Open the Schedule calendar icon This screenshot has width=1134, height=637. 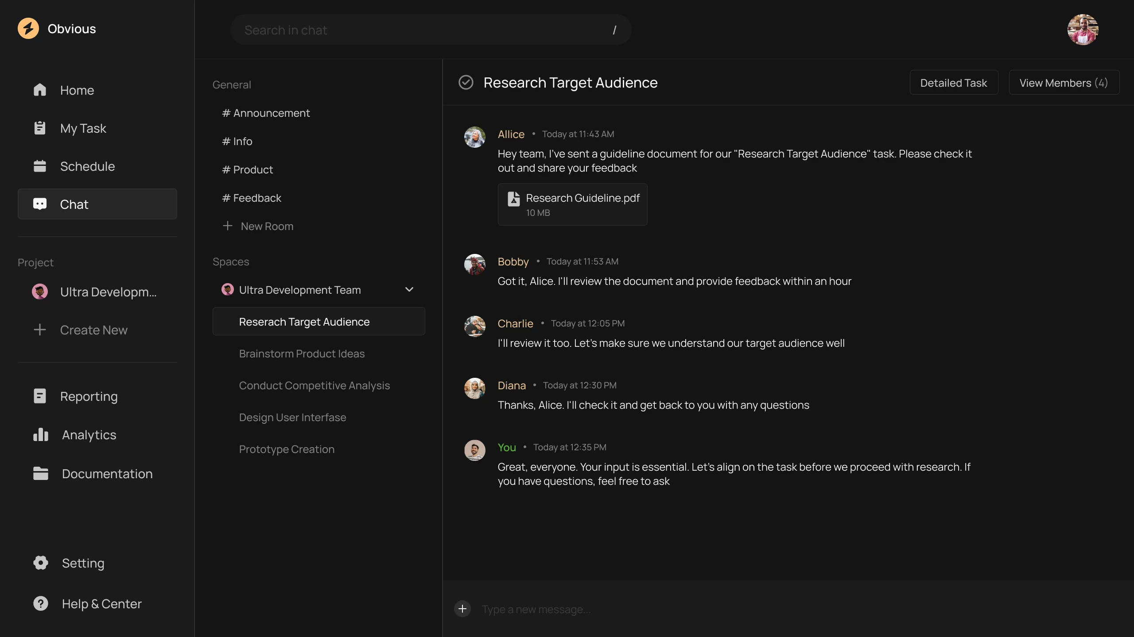pyautogui.click(x=40, y=166)
